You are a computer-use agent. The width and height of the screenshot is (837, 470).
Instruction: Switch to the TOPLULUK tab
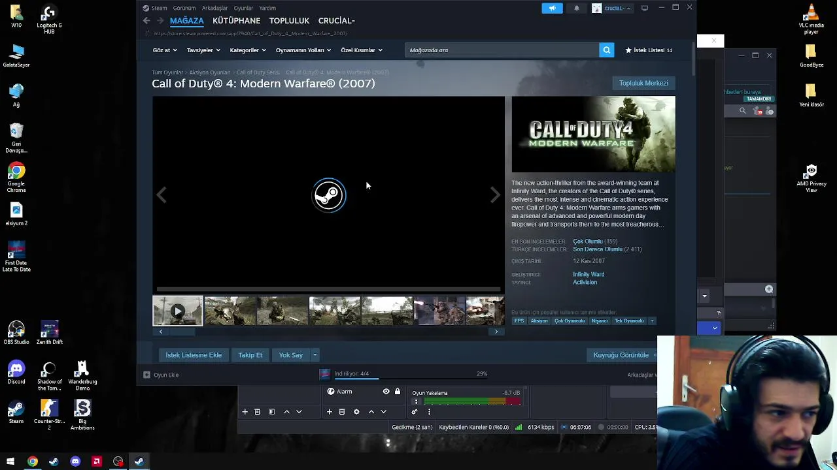(x=289, y=21)
